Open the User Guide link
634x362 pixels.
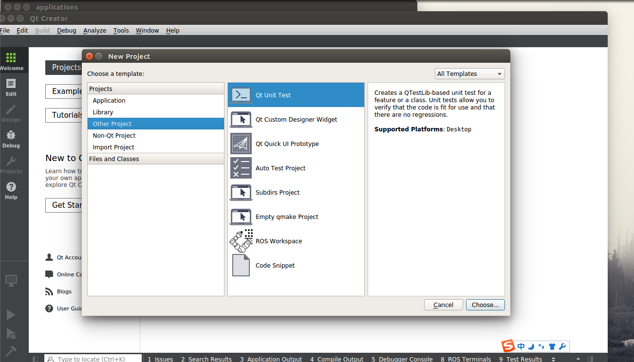[64, 308]
